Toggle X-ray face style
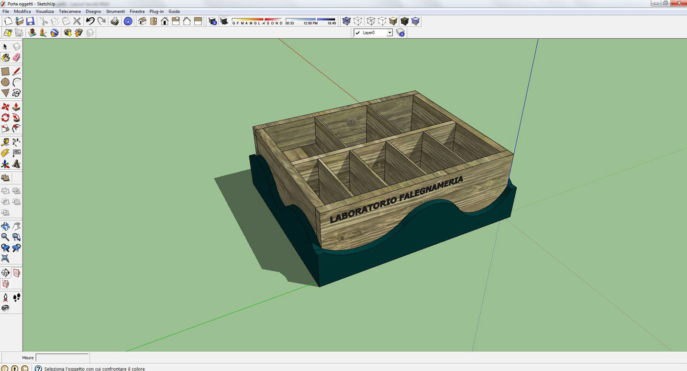The width and height of the screenshot is (687, 371). coord(346,21)
